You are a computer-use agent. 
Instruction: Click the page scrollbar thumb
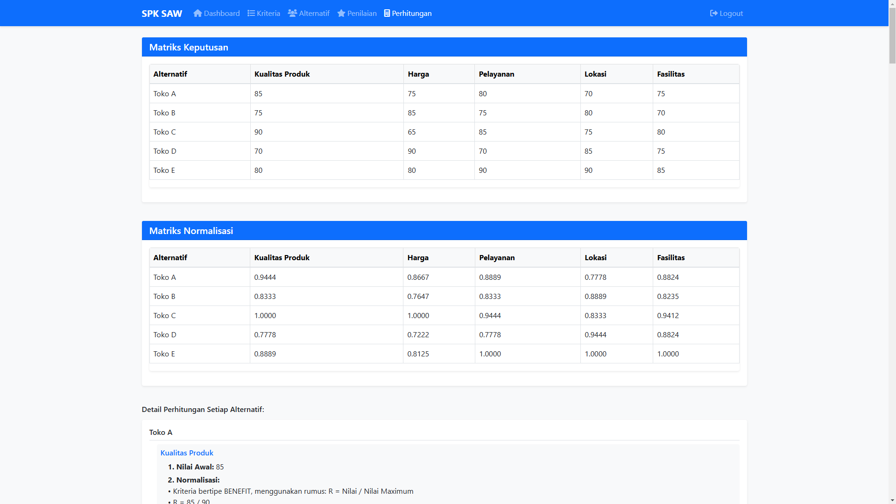pos(892,35)
